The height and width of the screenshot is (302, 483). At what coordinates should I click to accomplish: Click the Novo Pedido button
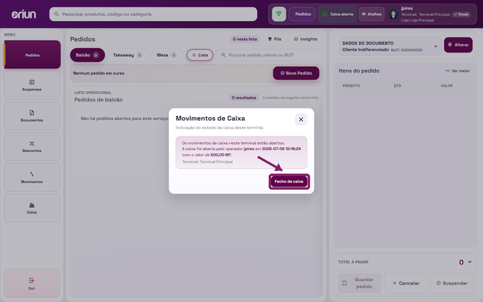click(296, 73)
